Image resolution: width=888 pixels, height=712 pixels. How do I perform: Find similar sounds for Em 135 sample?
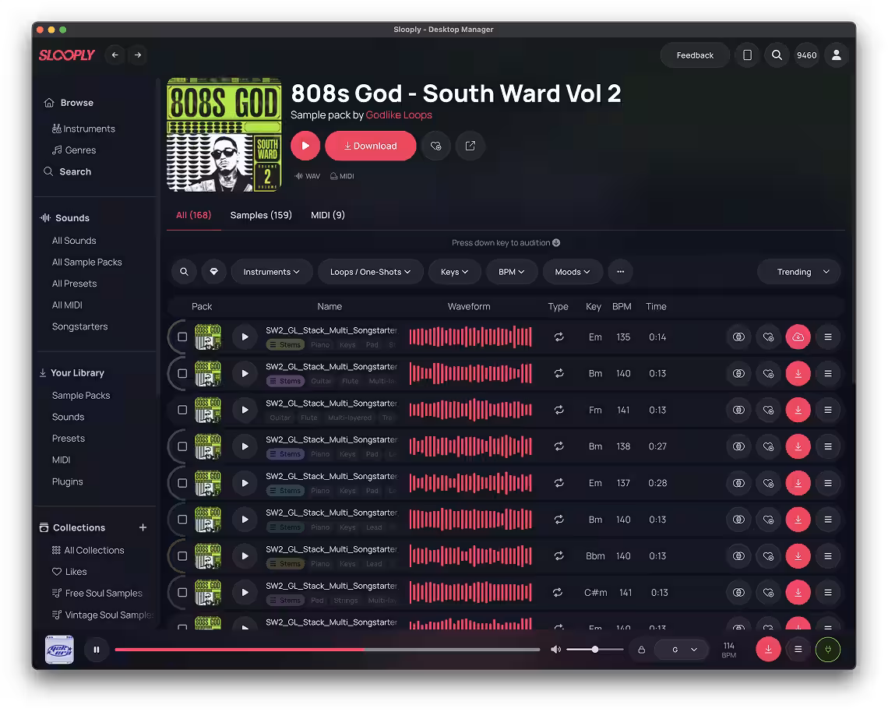click(x=738, y=337)
